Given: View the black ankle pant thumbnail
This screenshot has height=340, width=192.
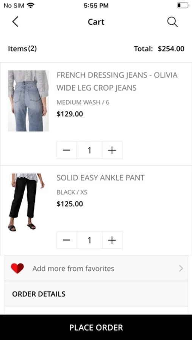Looking at the screenshot, I should [x=27, y=202].
